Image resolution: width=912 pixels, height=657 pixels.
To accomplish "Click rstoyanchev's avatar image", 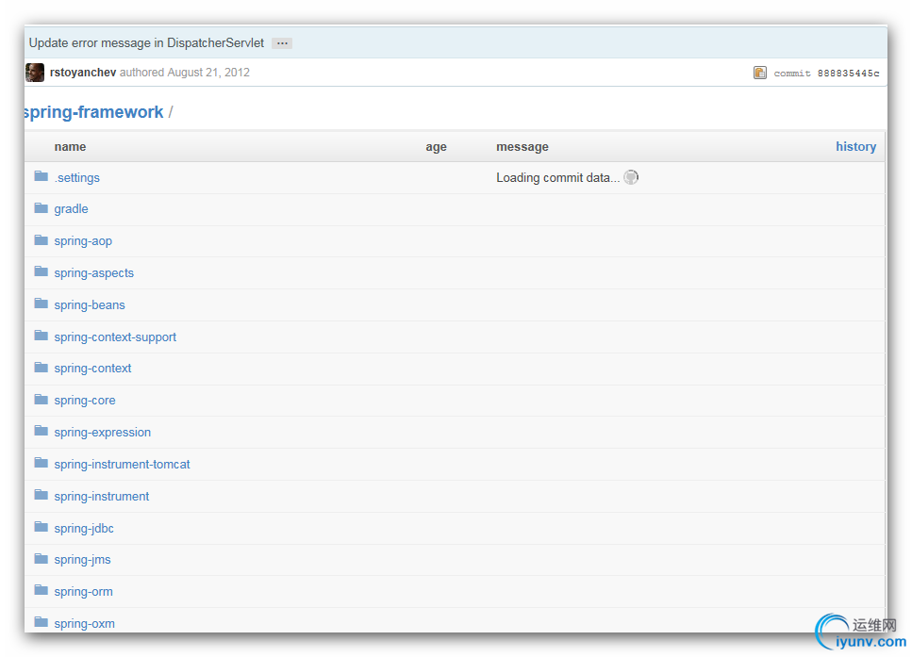I will (35, 73).
